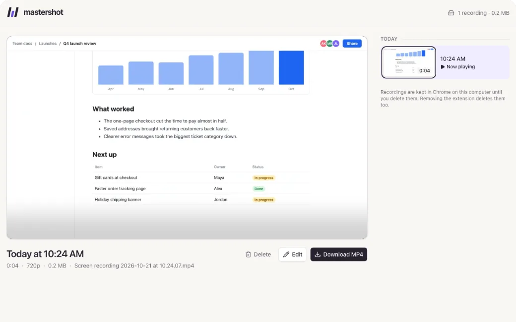Click the 'Next up' heading
This screenshot has width=516, height=322.
[x=105, y=155]
